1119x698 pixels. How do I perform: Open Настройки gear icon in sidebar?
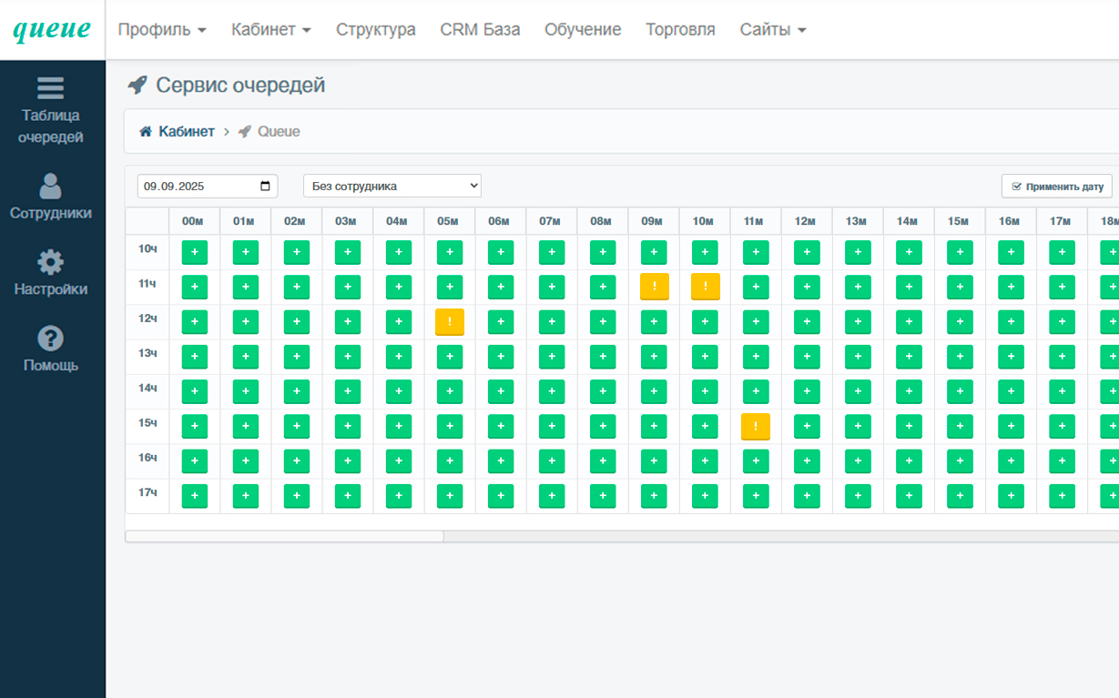(51, 262)
